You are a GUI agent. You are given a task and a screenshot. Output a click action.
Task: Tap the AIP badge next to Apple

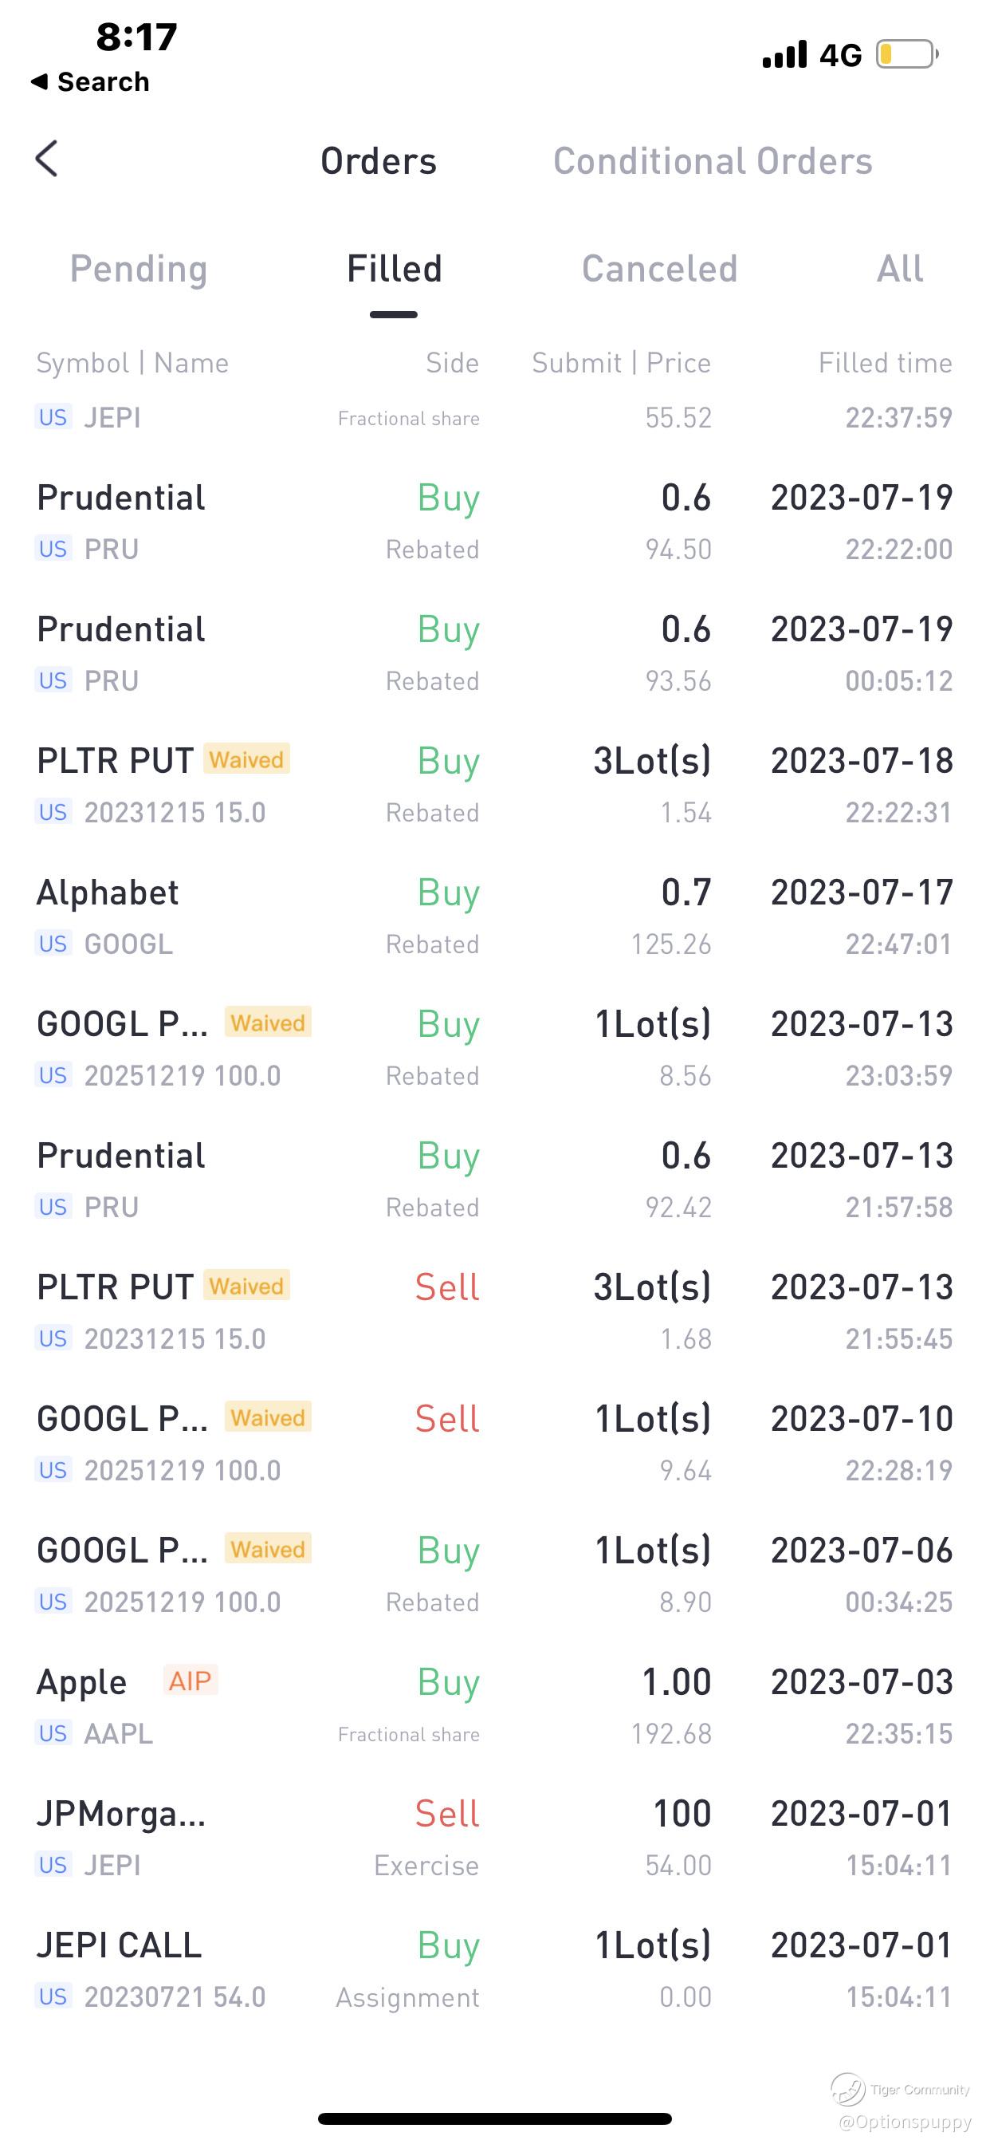[x=190, y=1681]
